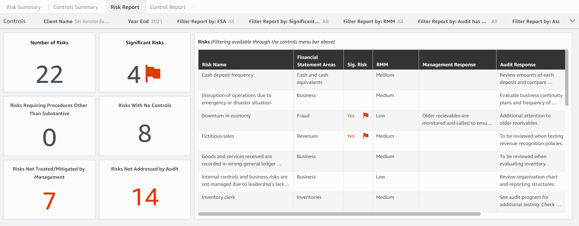Open the Control Report tab
Viewport: 579px width, 226px height.
click(x=168, y=7)
